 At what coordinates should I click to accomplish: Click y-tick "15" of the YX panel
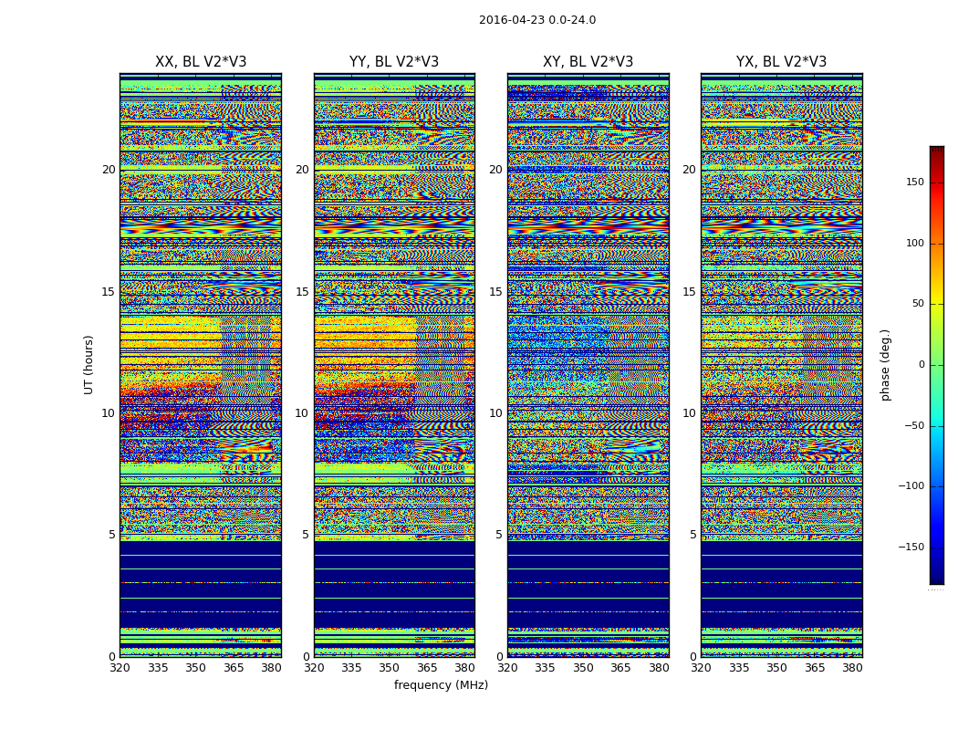tap(689, 292)
